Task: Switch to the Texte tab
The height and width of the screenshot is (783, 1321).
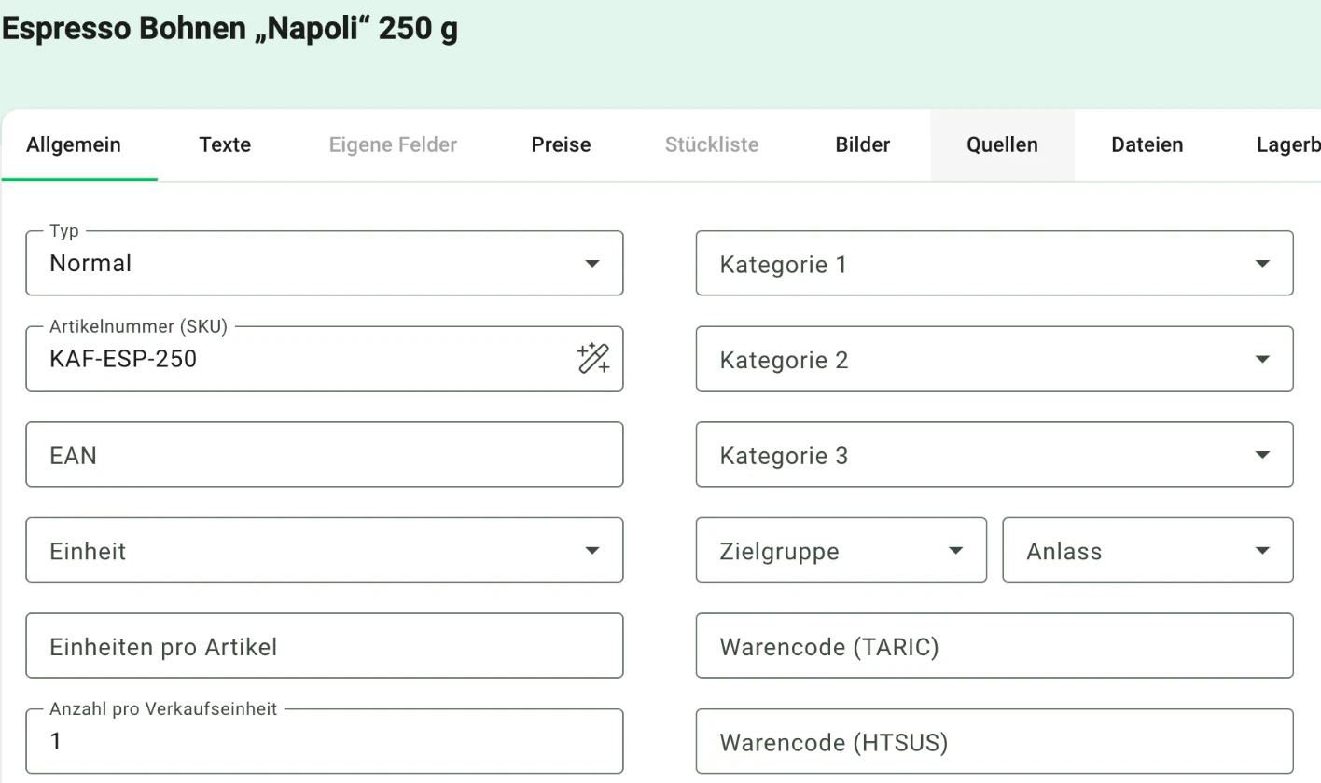Action: pyautogui.click(x=225, y=144)
